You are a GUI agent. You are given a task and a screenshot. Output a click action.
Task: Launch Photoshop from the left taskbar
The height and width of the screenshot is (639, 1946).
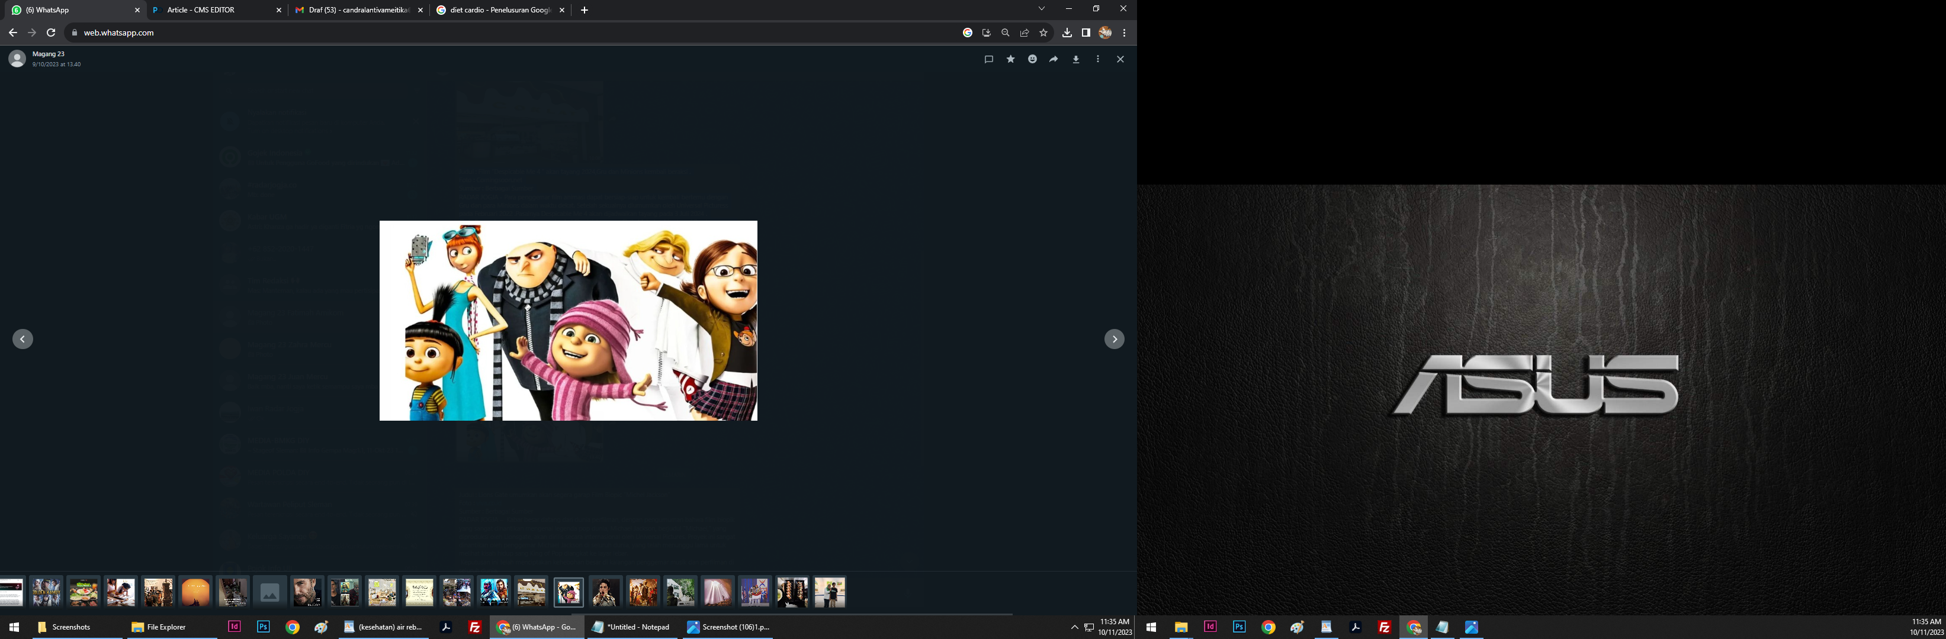[x=263, y=627]
